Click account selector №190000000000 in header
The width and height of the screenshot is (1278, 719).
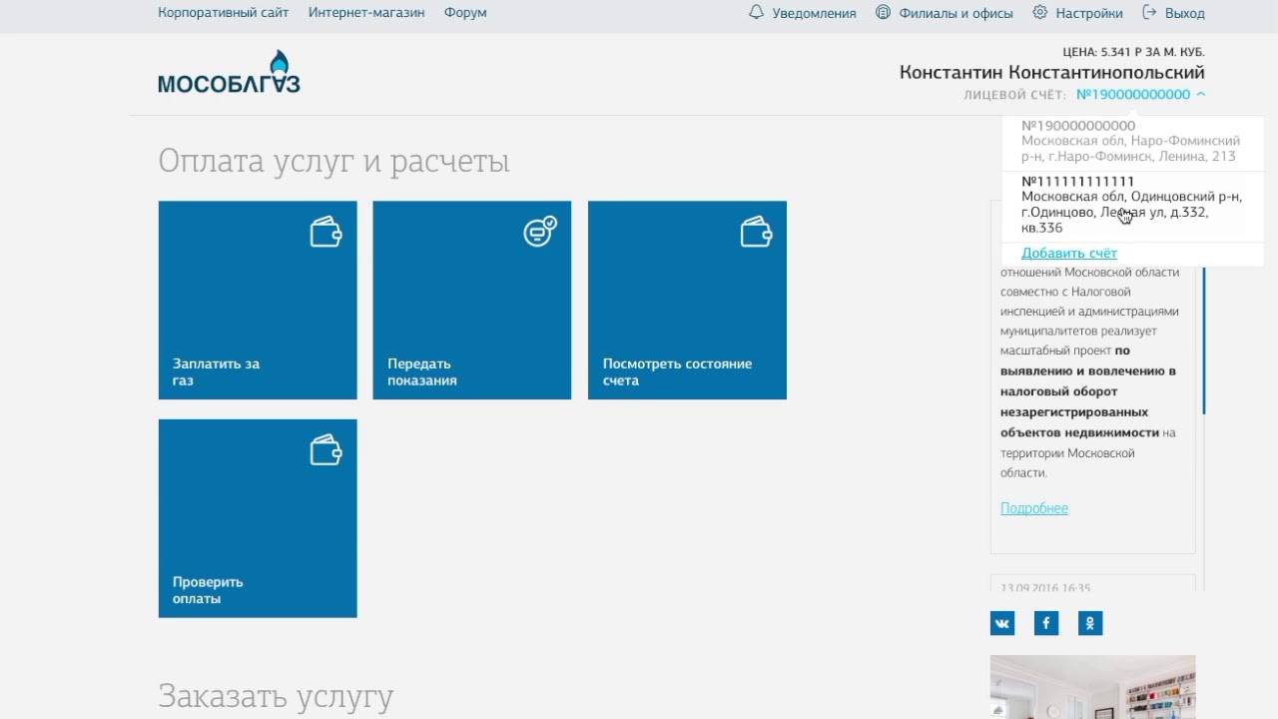[1133, 95]
